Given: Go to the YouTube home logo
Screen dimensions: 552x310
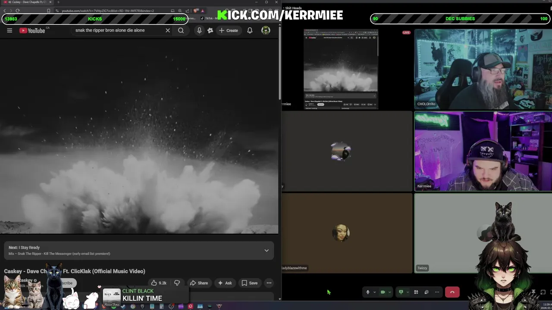Looking at the screenshot, I should (x=33, y=31).
